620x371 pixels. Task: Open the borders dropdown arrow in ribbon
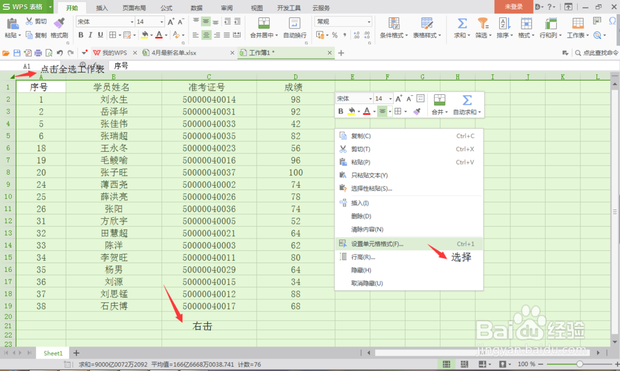[120, 35]
